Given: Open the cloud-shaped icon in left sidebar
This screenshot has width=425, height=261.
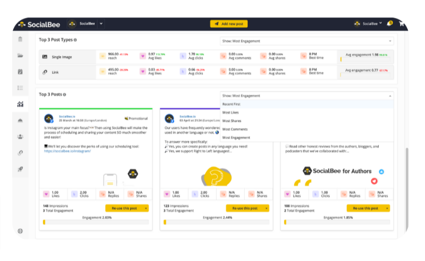Looking at the screenshot, I should click(x=20, y=121).
